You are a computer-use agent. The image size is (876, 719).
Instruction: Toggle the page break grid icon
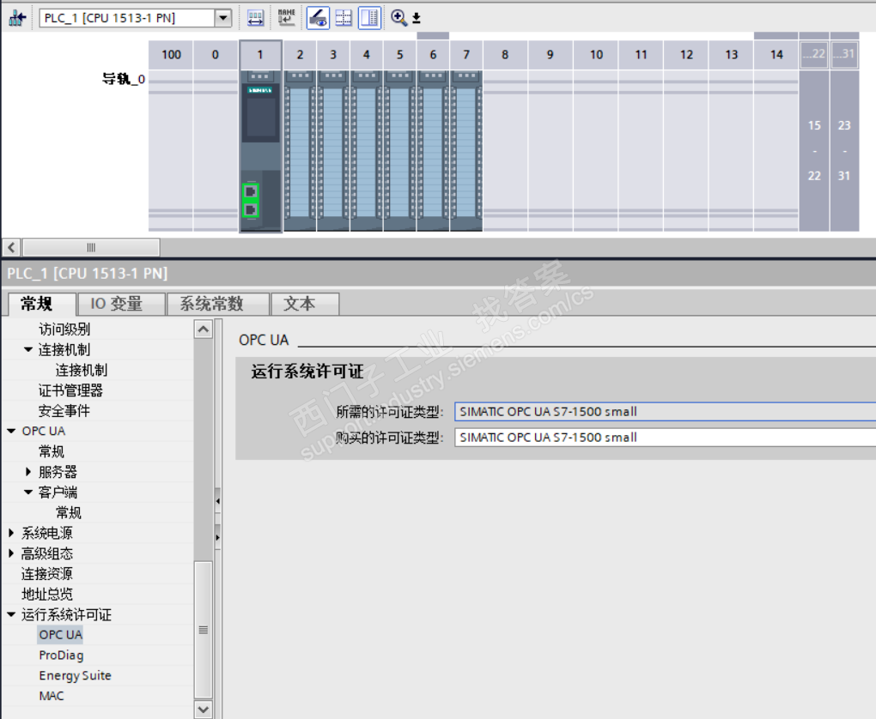[344, 18]
